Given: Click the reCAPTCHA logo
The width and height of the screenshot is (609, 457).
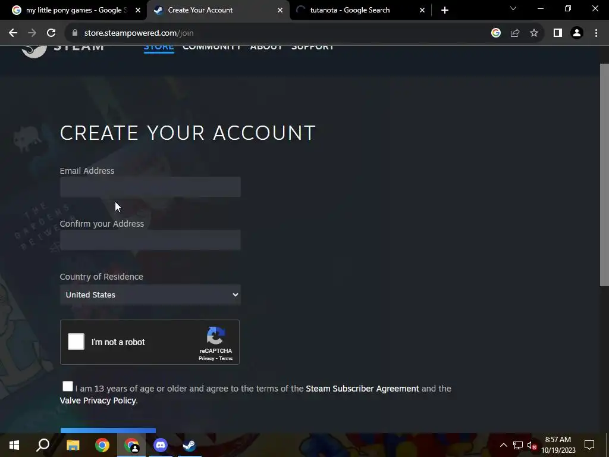Looking at the screenshot, I should point(215,336).
